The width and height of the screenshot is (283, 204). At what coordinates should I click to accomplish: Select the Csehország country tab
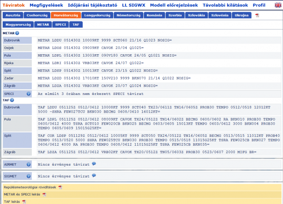[37, 15]
